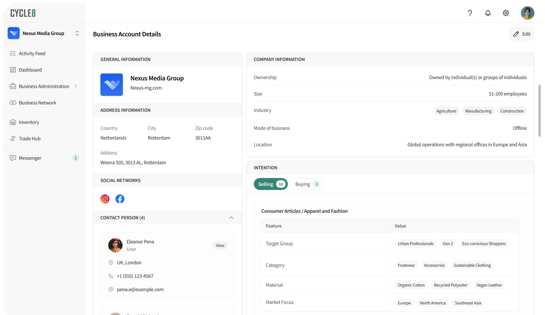This screenshot has width=545, height=315.
Task: Collapse the Contact Person section
Action: click(x=231, y=218)
